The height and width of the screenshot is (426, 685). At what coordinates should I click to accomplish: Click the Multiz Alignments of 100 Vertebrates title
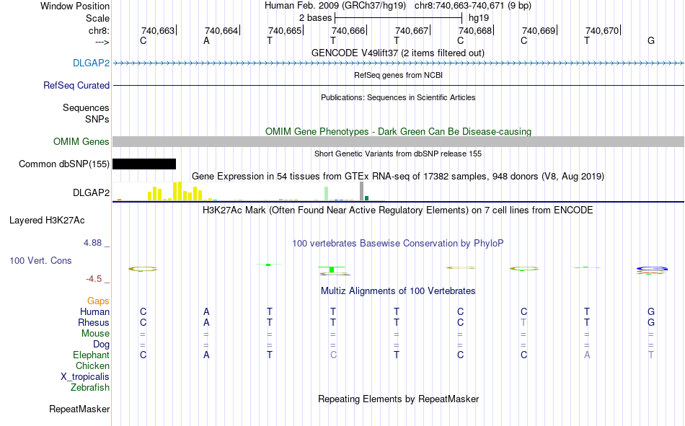point(398,290)
